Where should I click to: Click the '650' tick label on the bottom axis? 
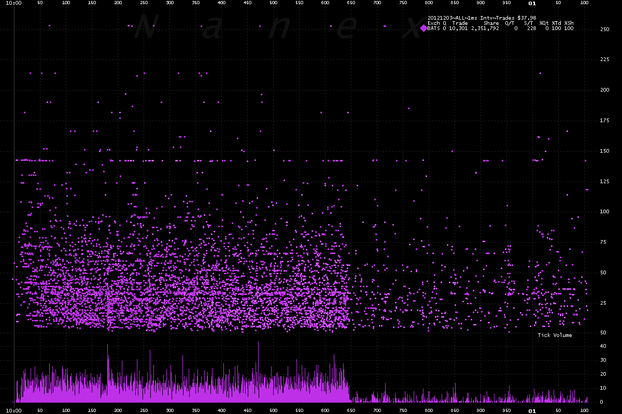(x=351, y=410)
